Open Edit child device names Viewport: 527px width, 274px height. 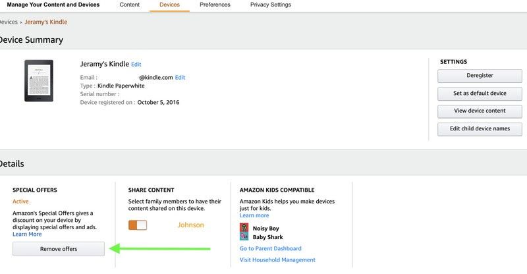click(x=480, y=128)
